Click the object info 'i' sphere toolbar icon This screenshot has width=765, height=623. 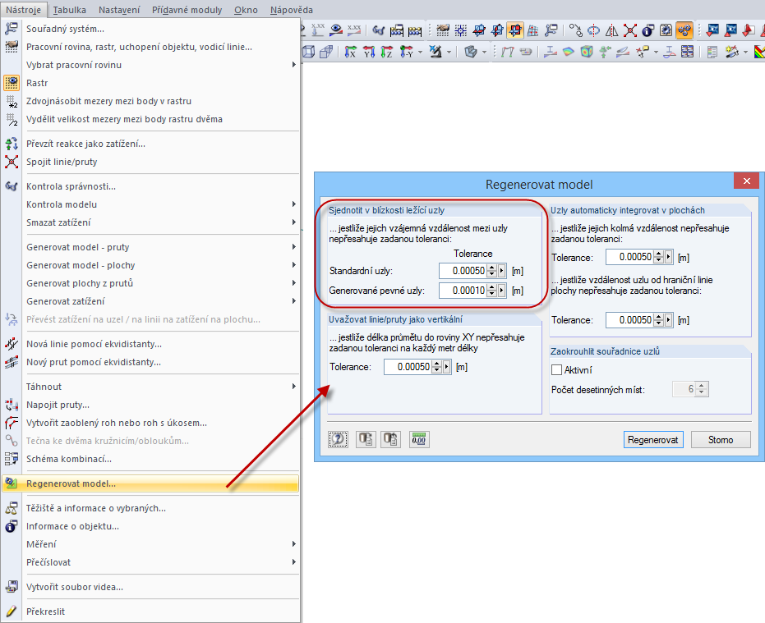[647, 30]
